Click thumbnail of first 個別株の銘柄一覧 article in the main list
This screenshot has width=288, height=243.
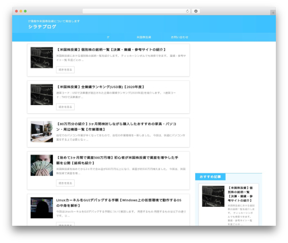tap(41, 57)
